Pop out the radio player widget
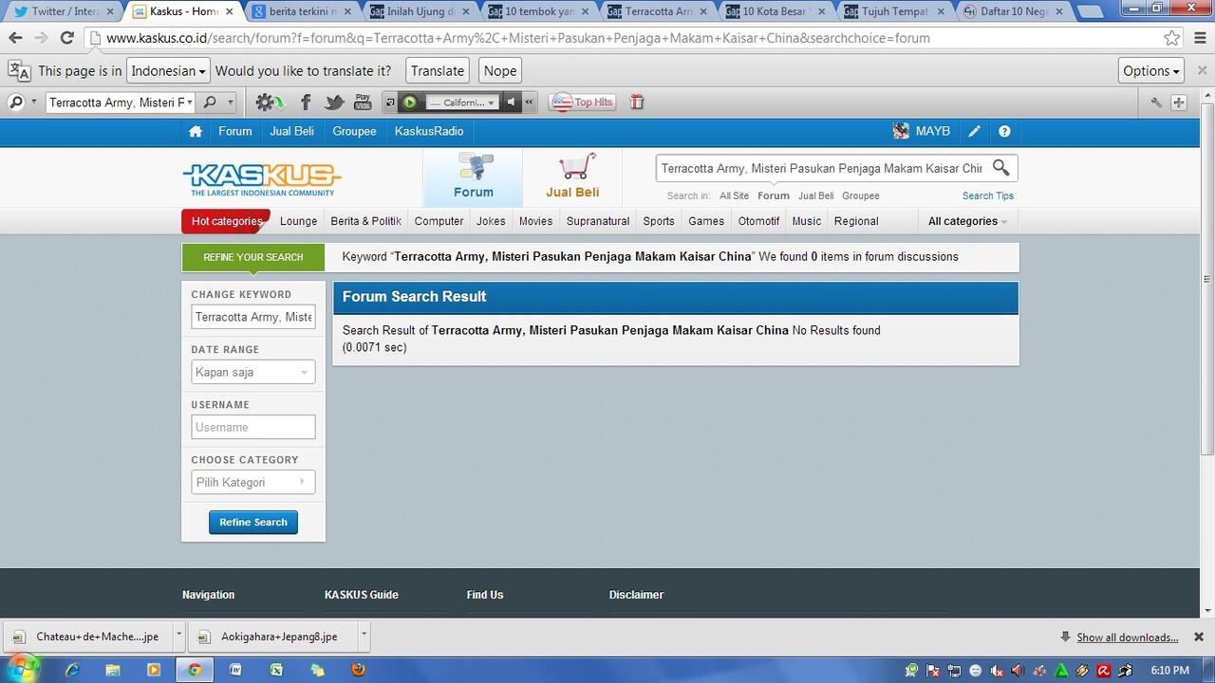Image resolution: width=1215 pixels, height=683 pixels. (x=390, y=102)
